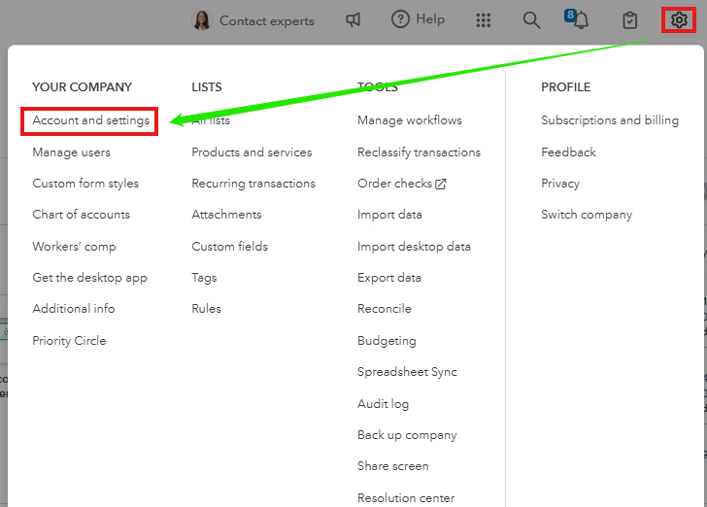The width and height of the screenshot is (707, 507).
Task: Click the Contact experts avatar
Action: [x=202, y=20]
